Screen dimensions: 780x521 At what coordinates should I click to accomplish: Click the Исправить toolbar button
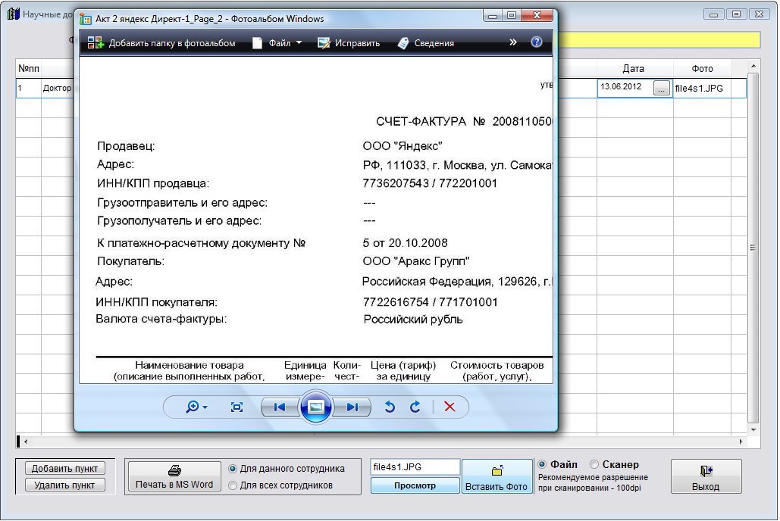pyautogui.click(x=349, y=43)
